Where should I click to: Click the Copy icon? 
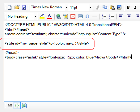pos(105,7)
